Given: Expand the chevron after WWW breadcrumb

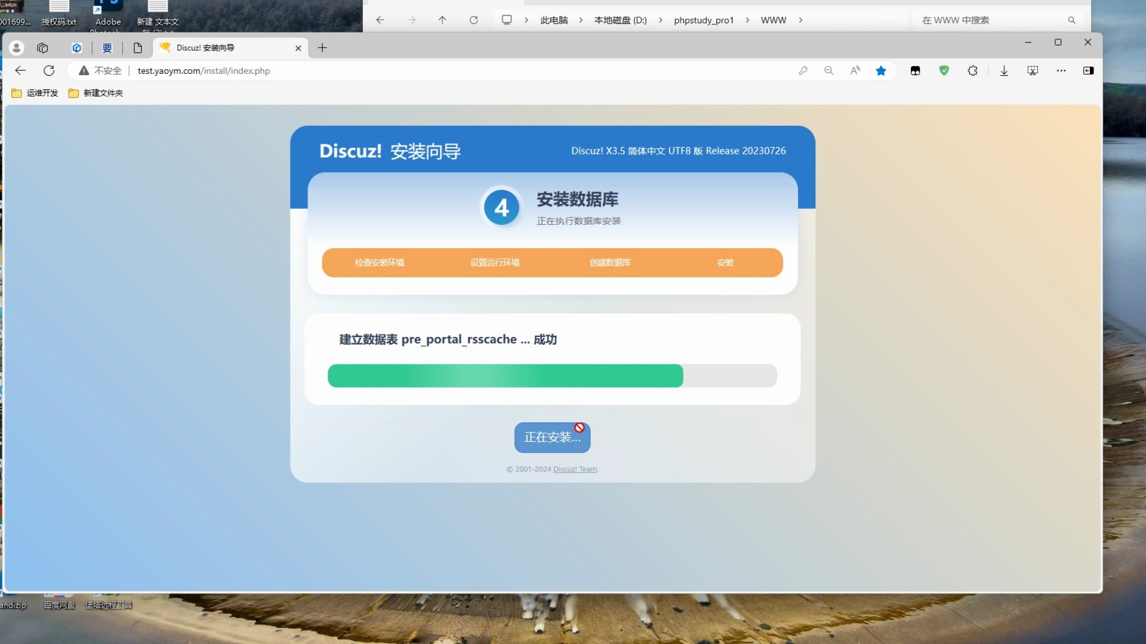Looking at the screenshot, I should [800, 20].
